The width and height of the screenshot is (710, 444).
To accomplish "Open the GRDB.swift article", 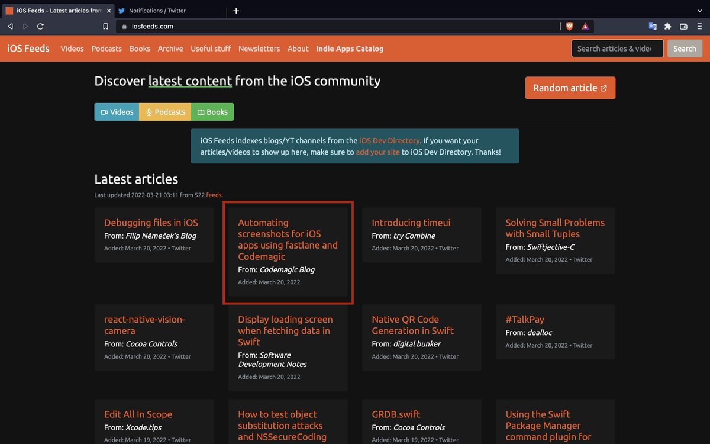I will [396, 414].
